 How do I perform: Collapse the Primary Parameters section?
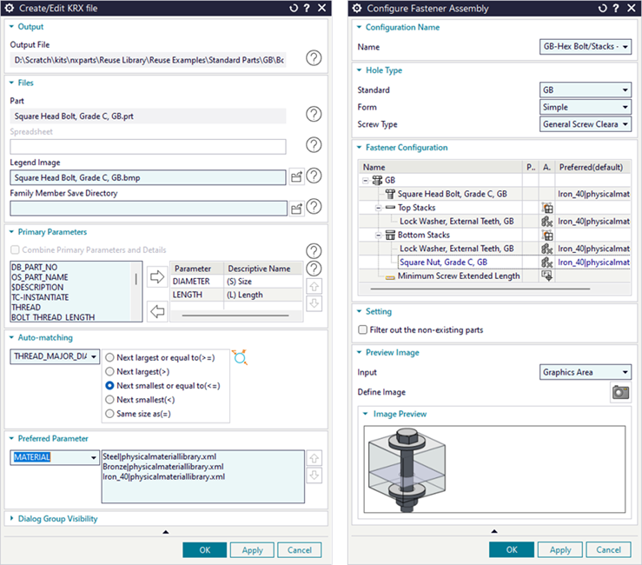tap(11, 232)
